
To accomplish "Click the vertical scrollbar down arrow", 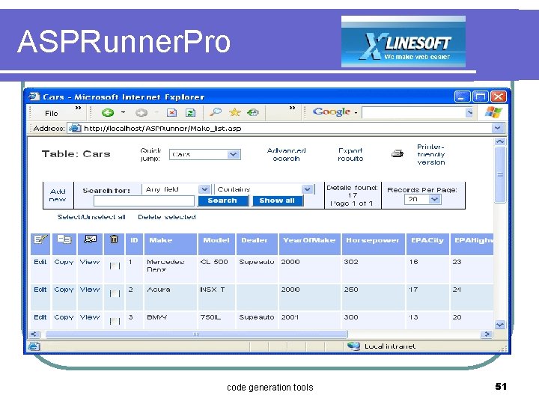I will 500,324.
